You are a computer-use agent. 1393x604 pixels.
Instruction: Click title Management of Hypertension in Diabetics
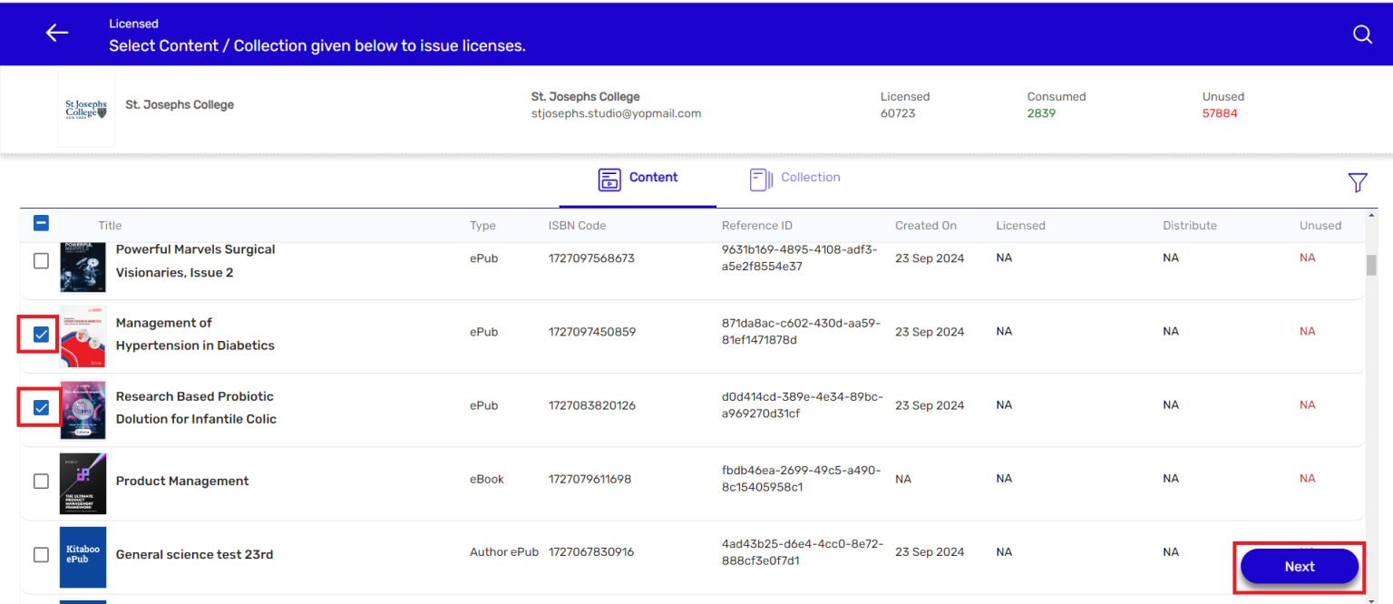pyautogui.click(x=195, y=335)
